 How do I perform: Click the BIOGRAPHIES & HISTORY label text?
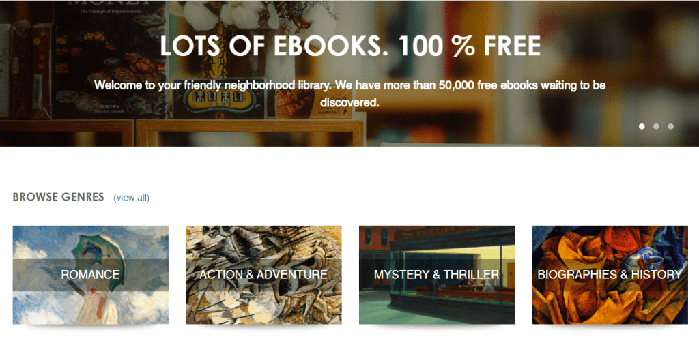[x=610, y=275]
